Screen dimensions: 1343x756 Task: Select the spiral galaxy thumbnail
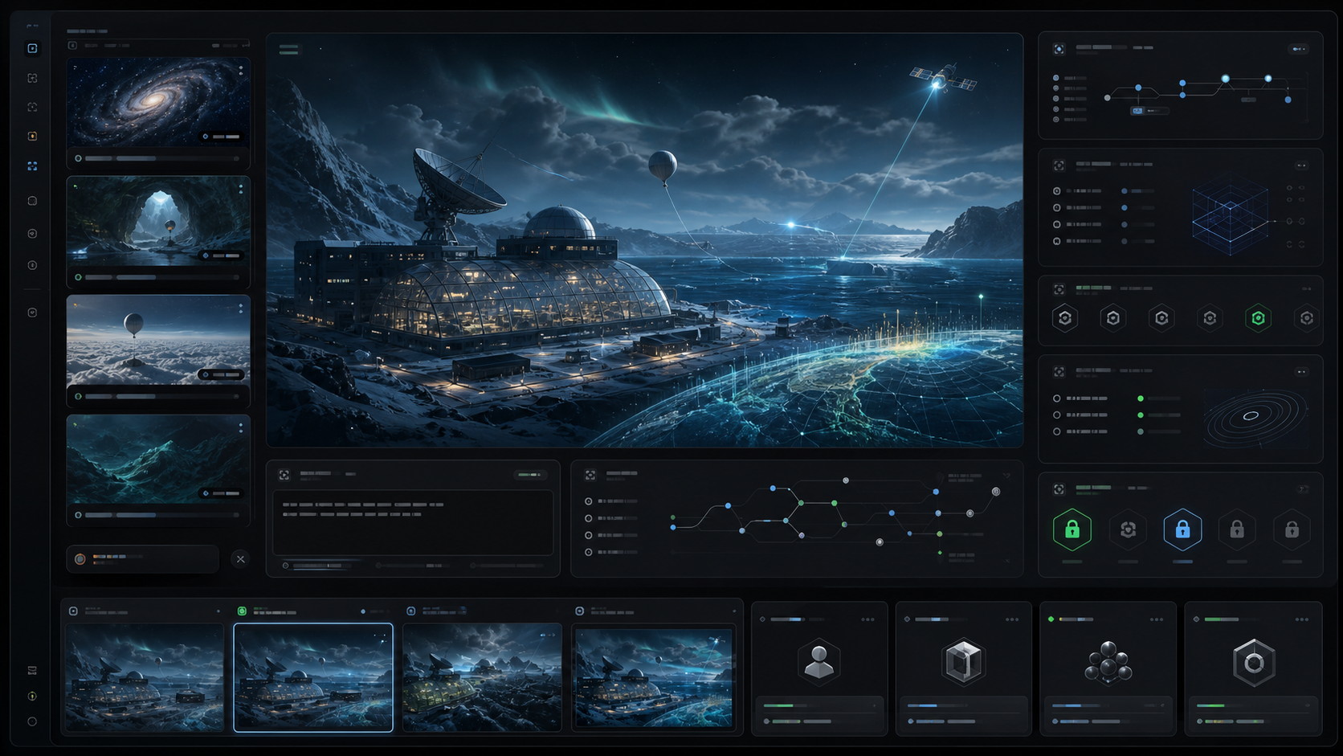pyautogui.click(x=158, y=102)
